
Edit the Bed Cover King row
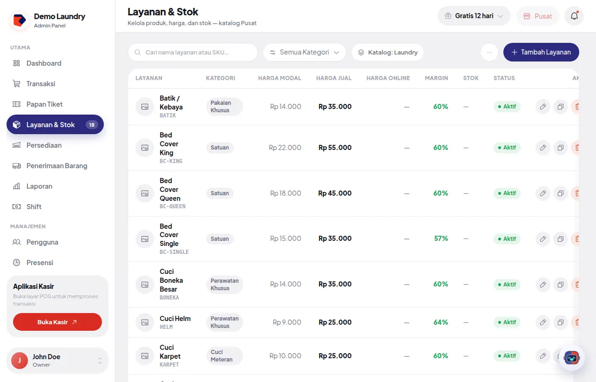click(x=542, y=148)
